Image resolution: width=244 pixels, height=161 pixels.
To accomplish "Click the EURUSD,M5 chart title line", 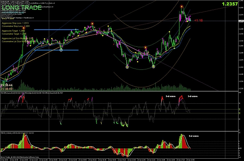I will (x=15, y=2).
